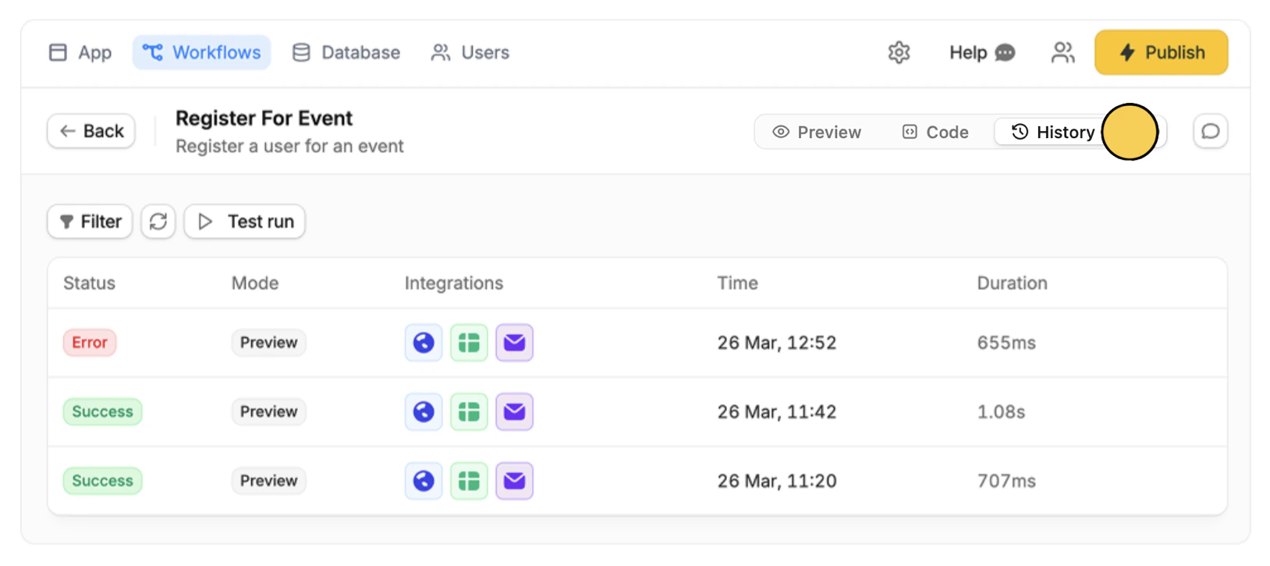1270x566 pixels.
Task: Open the App tab
Action: pos(80,52)
